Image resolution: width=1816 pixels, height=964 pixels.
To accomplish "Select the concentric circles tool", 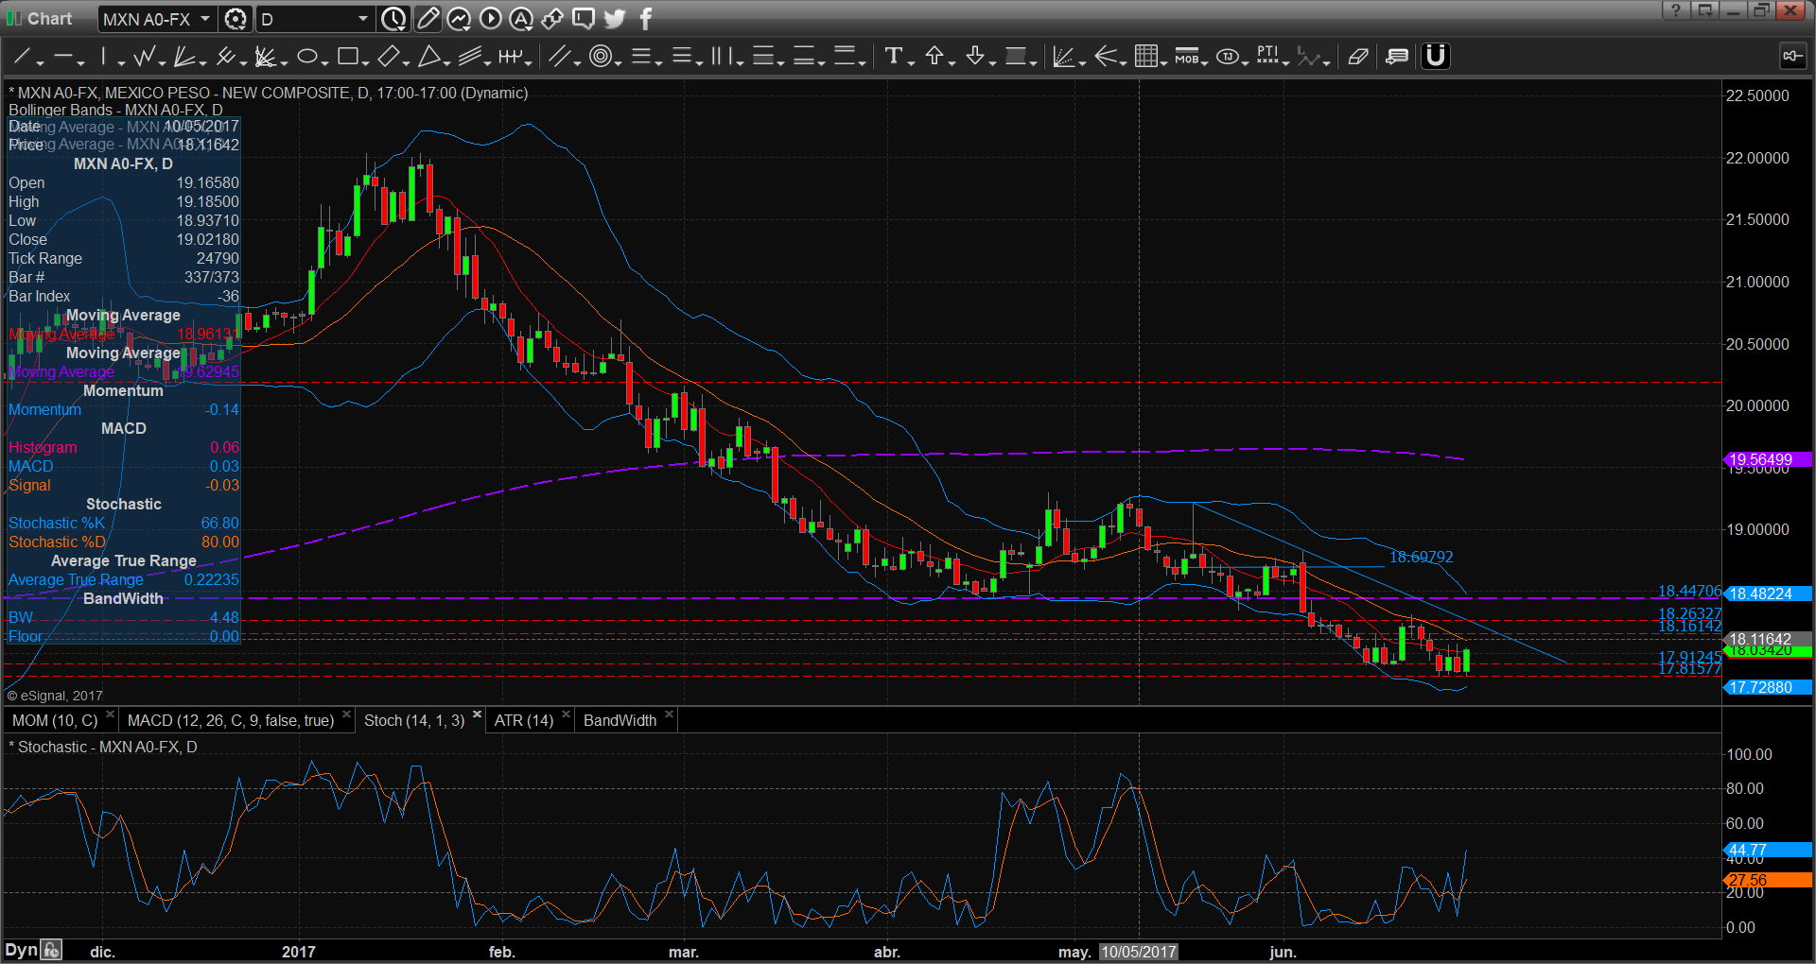I will pyautogui.click(x=600, y=57).
